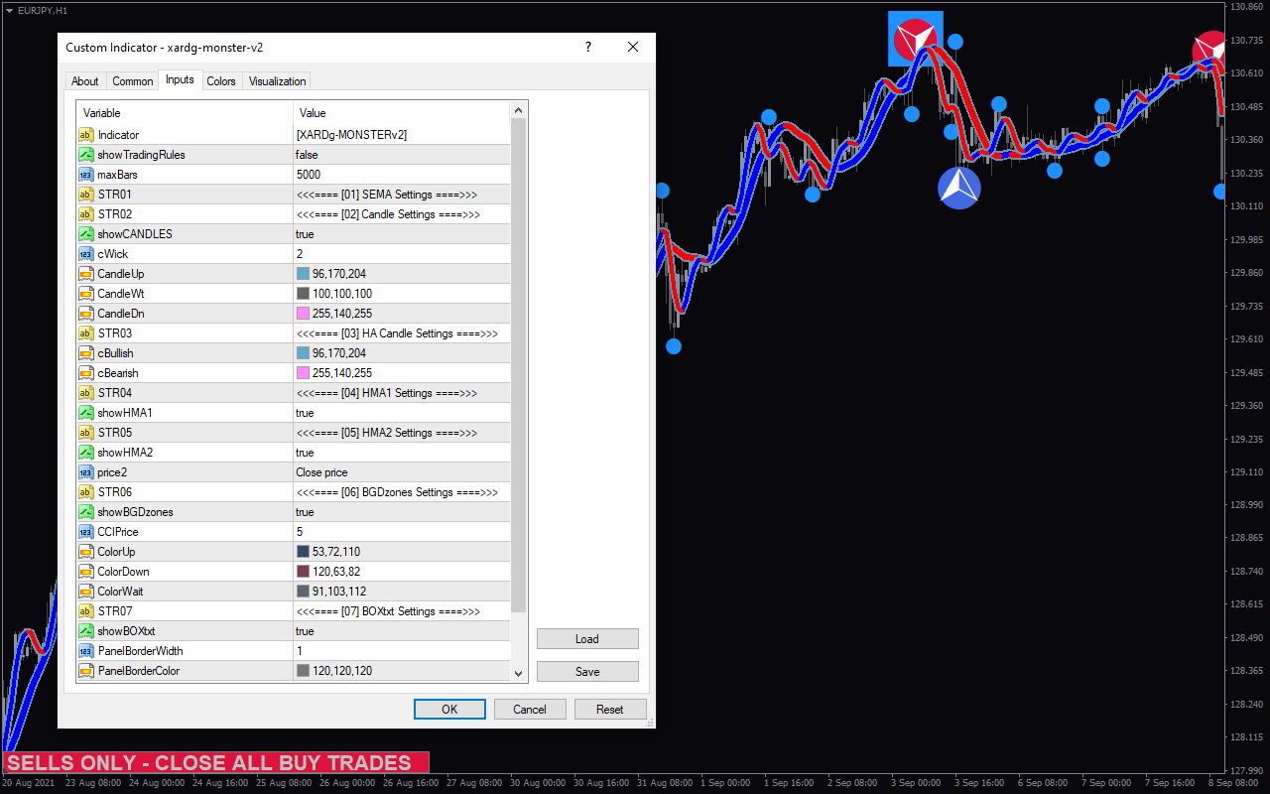1270x794 pixels.
Task: Click the ColorDown color type icon
Action: [x=85, y=572]
